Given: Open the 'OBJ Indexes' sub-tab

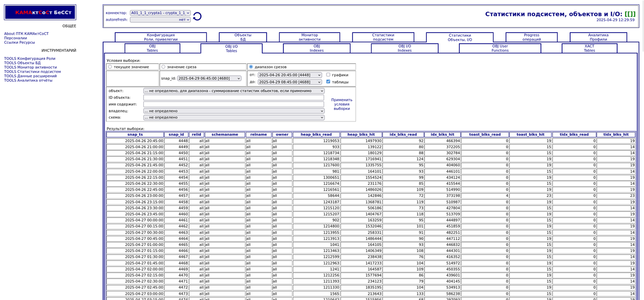Looking at the screenshot, I should [x=316, y=48].
